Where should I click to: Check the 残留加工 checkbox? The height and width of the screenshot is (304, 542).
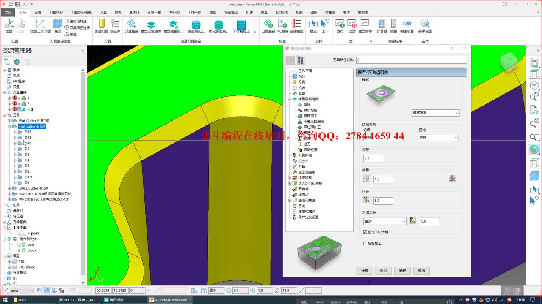pyautogui.click(x=365, y=243)
